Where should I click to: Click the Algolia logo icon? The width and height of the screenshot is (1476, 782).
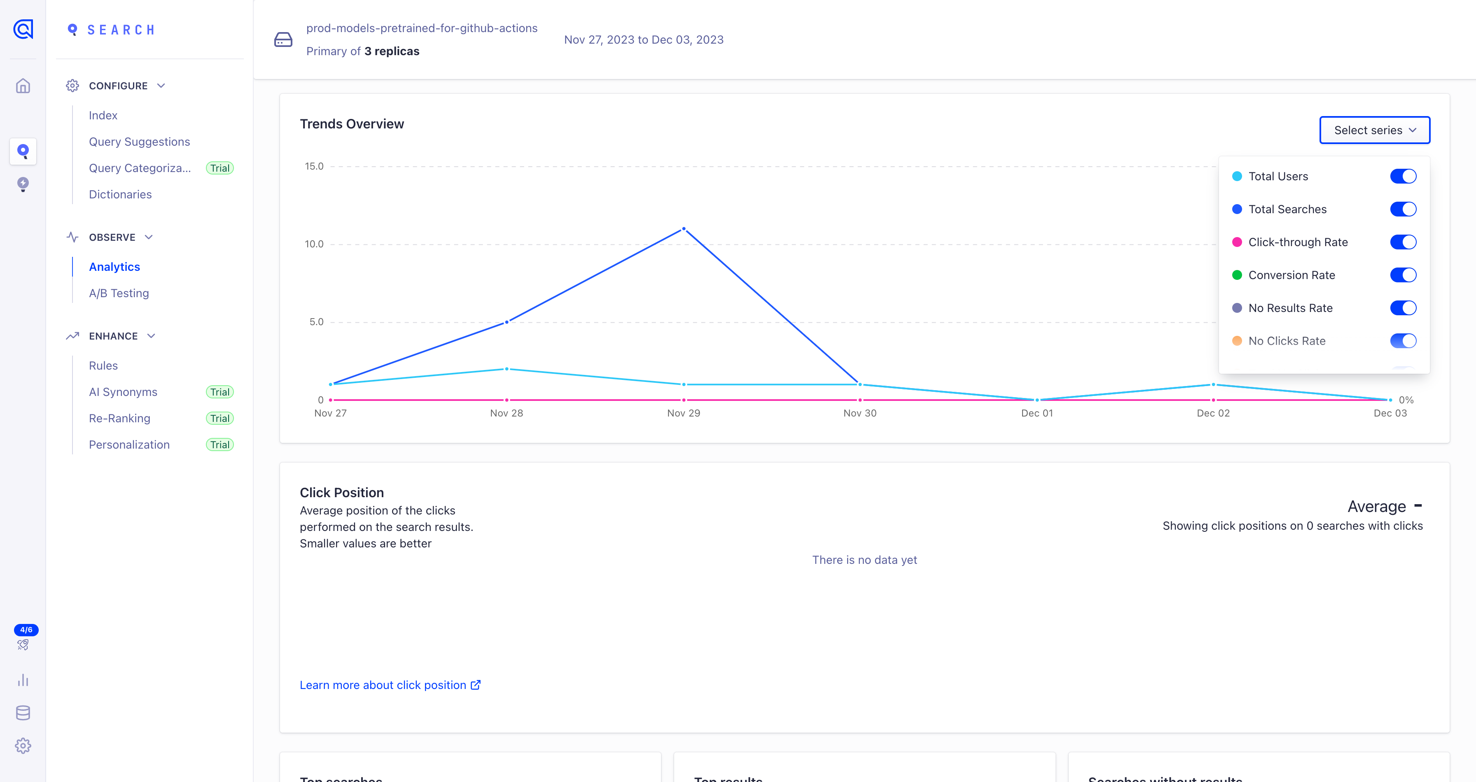point(23,29)
